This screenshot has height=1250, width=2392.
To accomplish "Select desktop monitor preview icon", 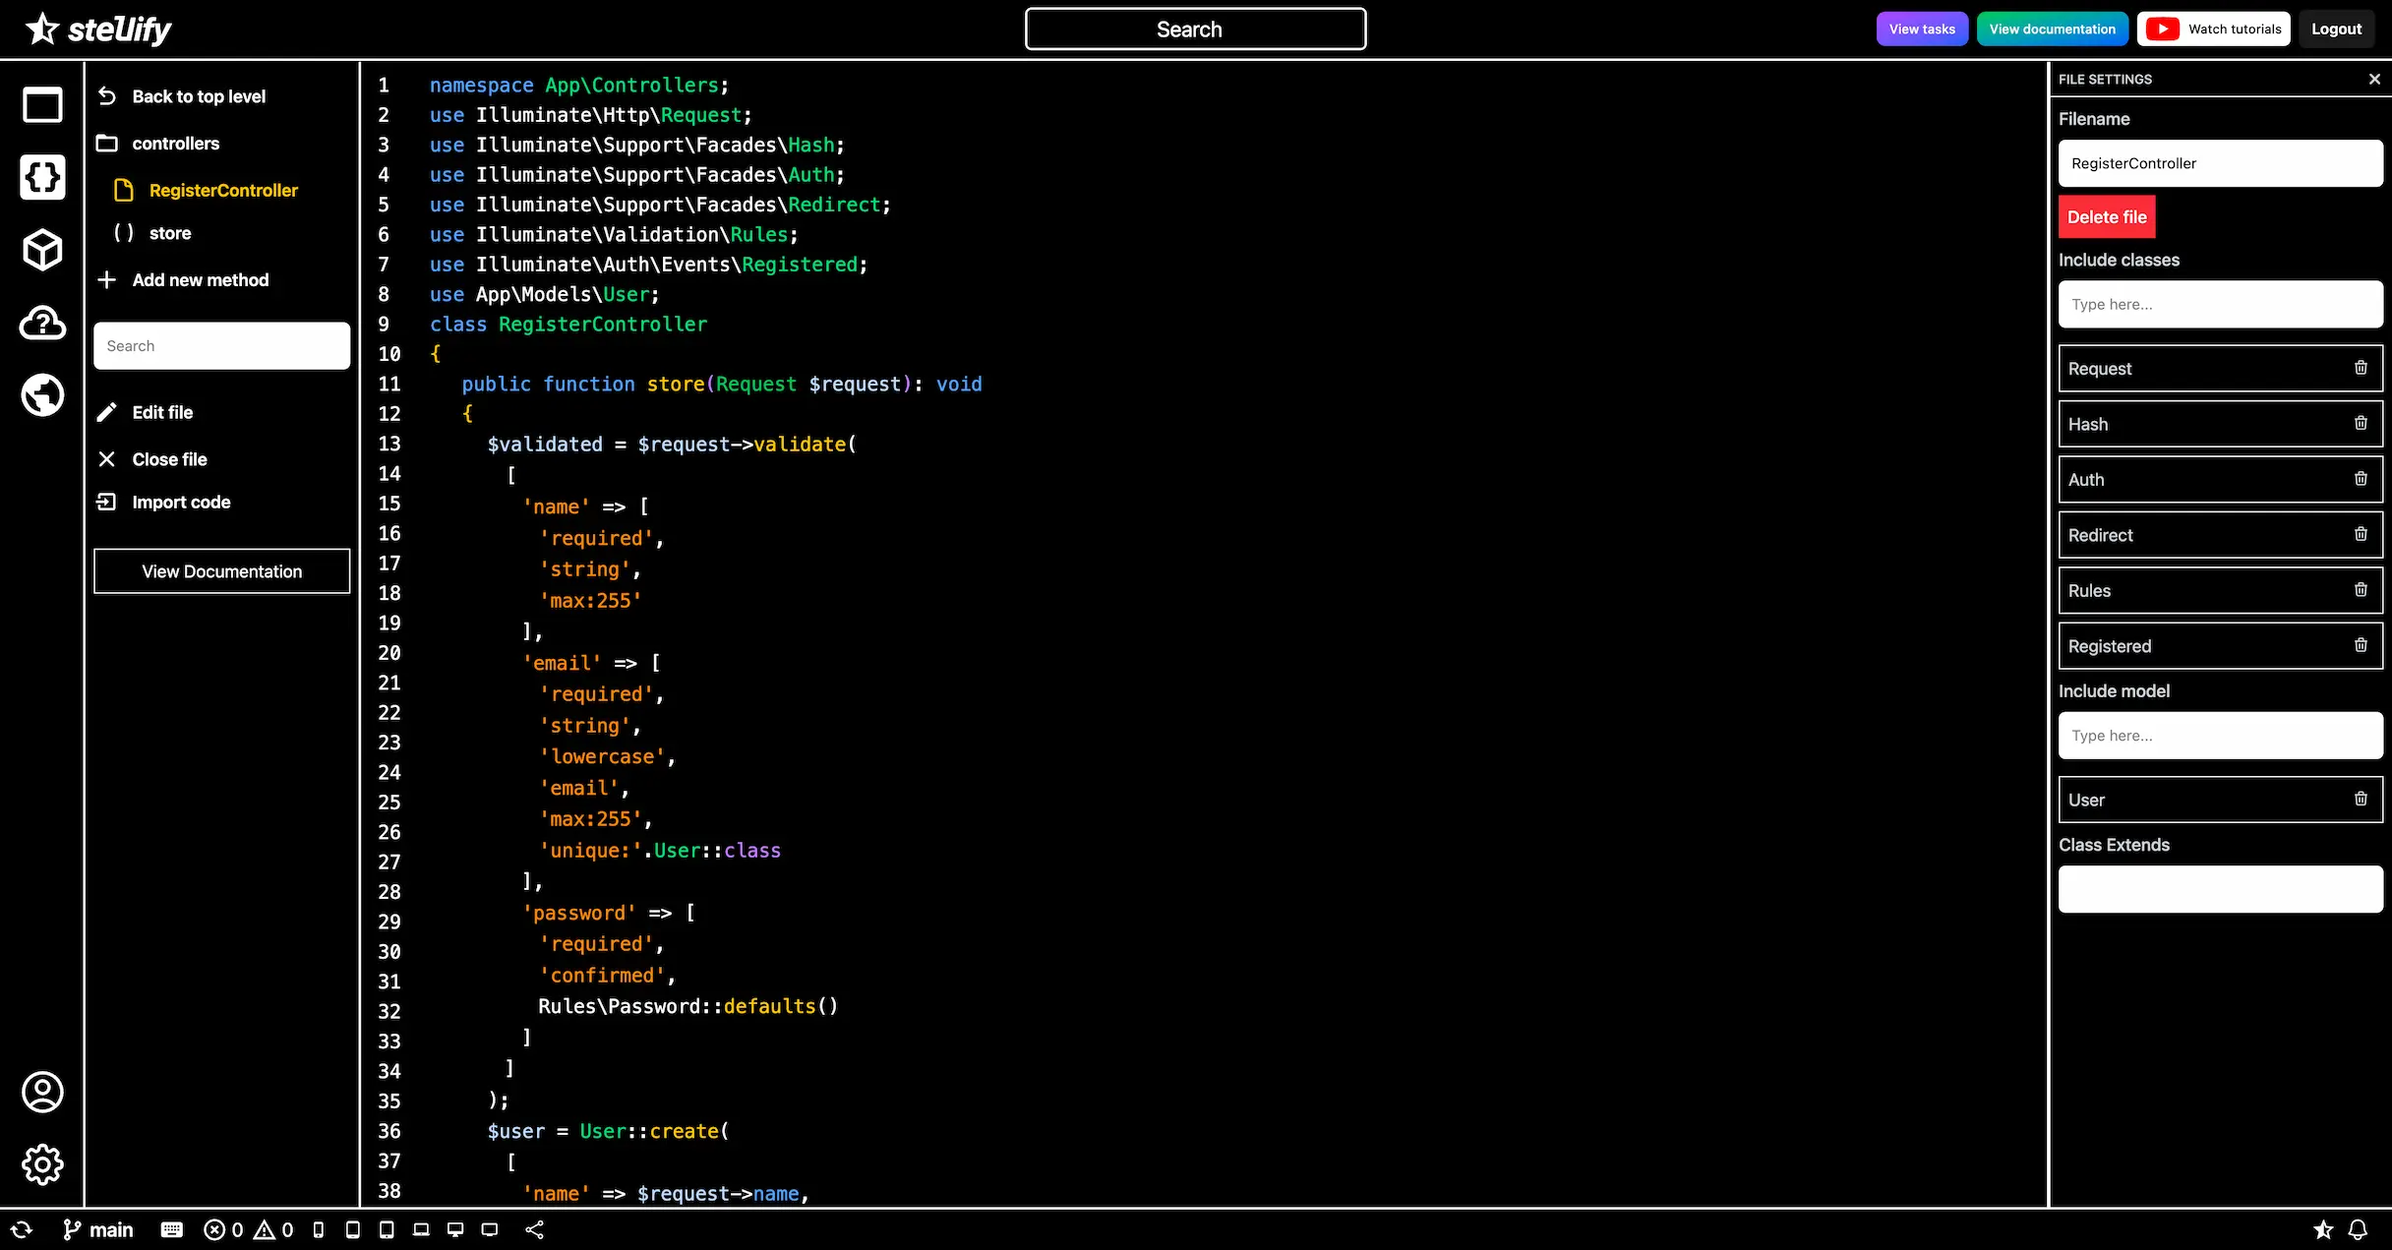I will (455, 1229).
